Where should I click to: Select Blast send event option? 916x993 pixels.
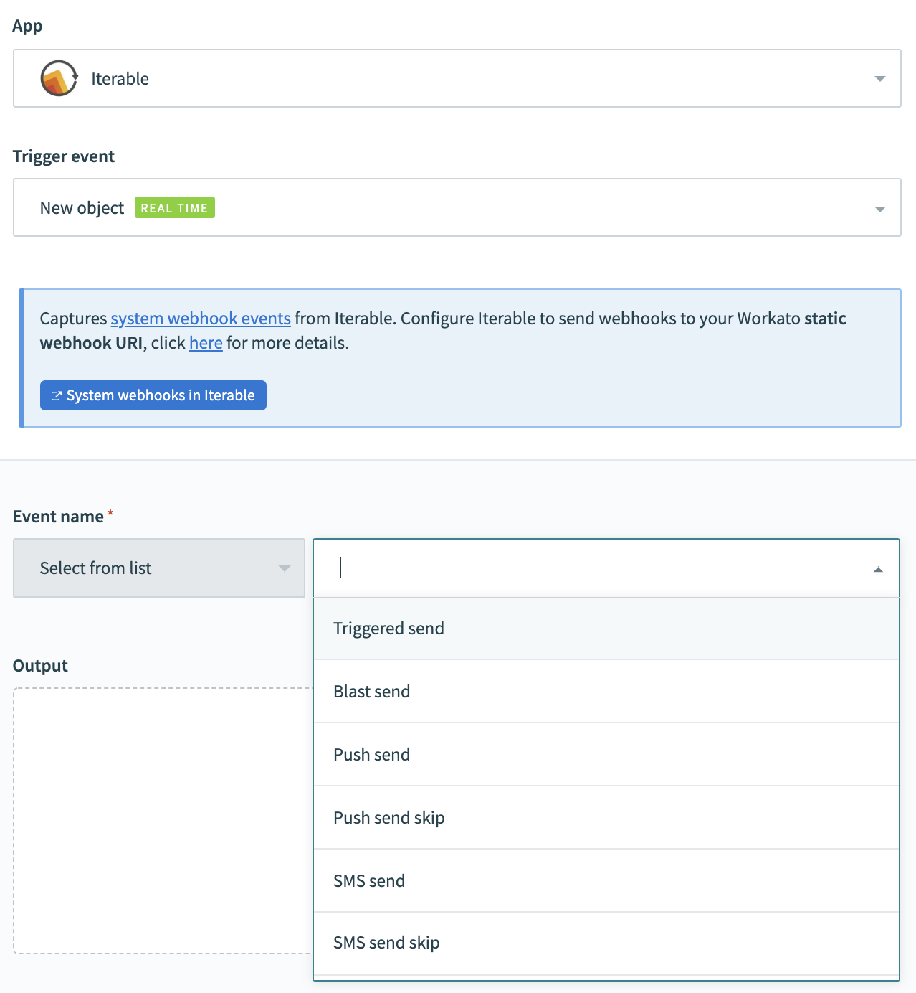[371, 692]
